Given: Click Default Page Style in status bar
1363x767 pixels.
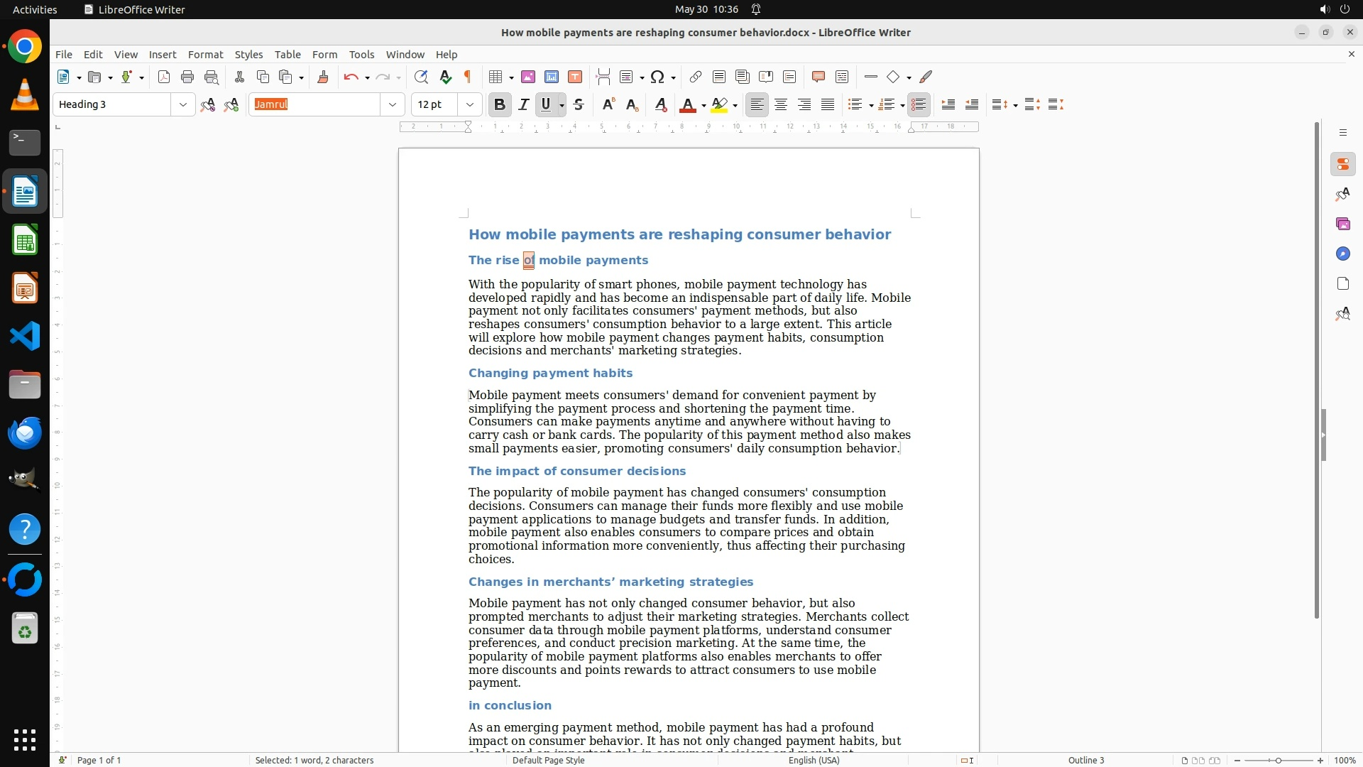Looking at the screenshot, I should click(x=548, y=760).
